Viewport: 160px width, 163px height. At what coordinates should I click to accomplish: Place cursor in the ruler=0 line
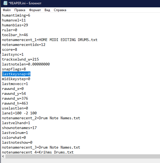(x=10, y=30)
